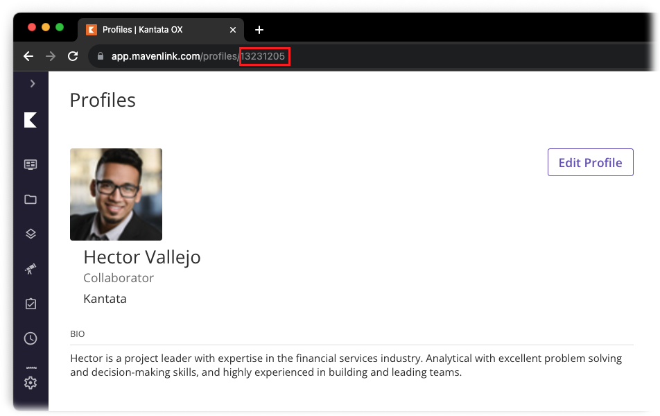Close the Profiles | Kantata OX tab
Viewport: 660px width, 416px height.
click(x=233, y=30)
